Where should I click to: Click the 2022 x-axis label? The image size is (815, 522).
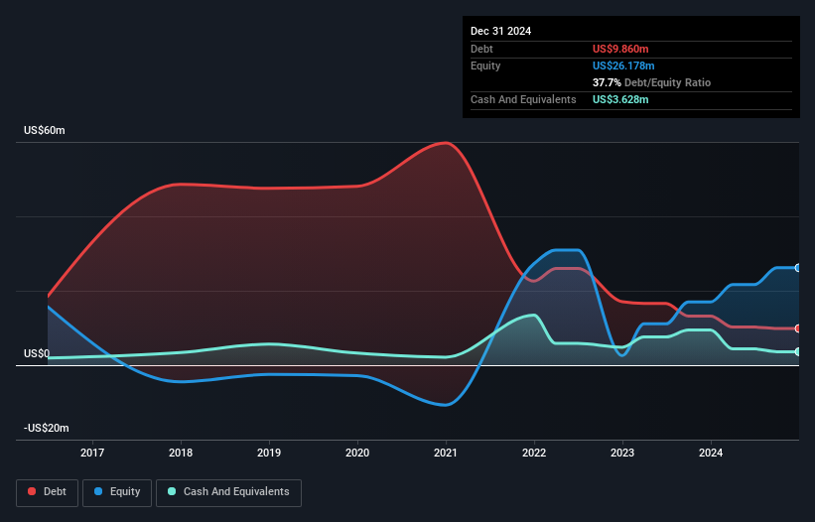point(534,453)
